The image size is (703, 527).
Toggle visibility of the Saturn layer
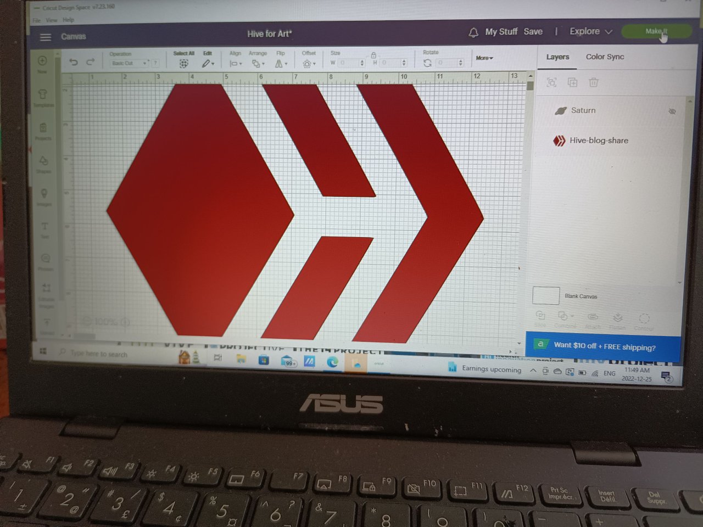pyautogui.click(x=672, y=111)
